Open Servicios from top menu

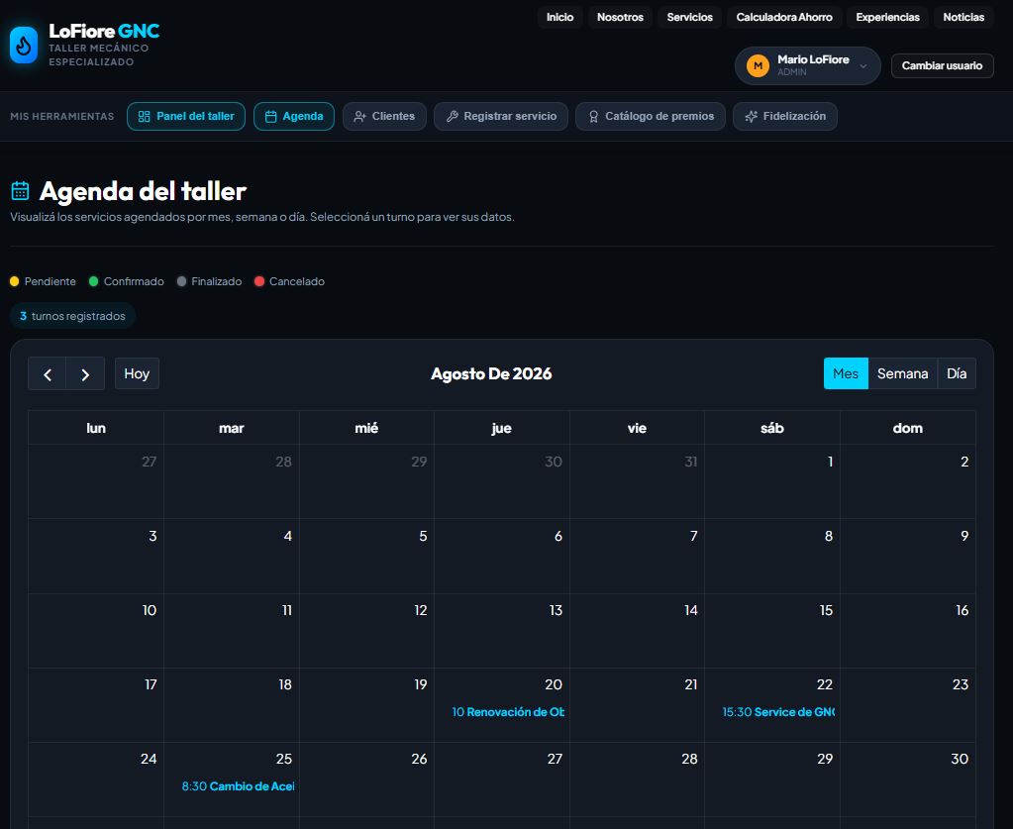pyautogui.click(x=690, y=18)
